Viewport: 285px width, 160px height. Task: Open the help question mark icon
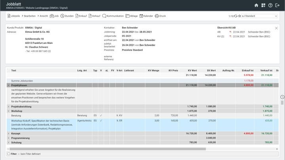(x=270, y=5)
